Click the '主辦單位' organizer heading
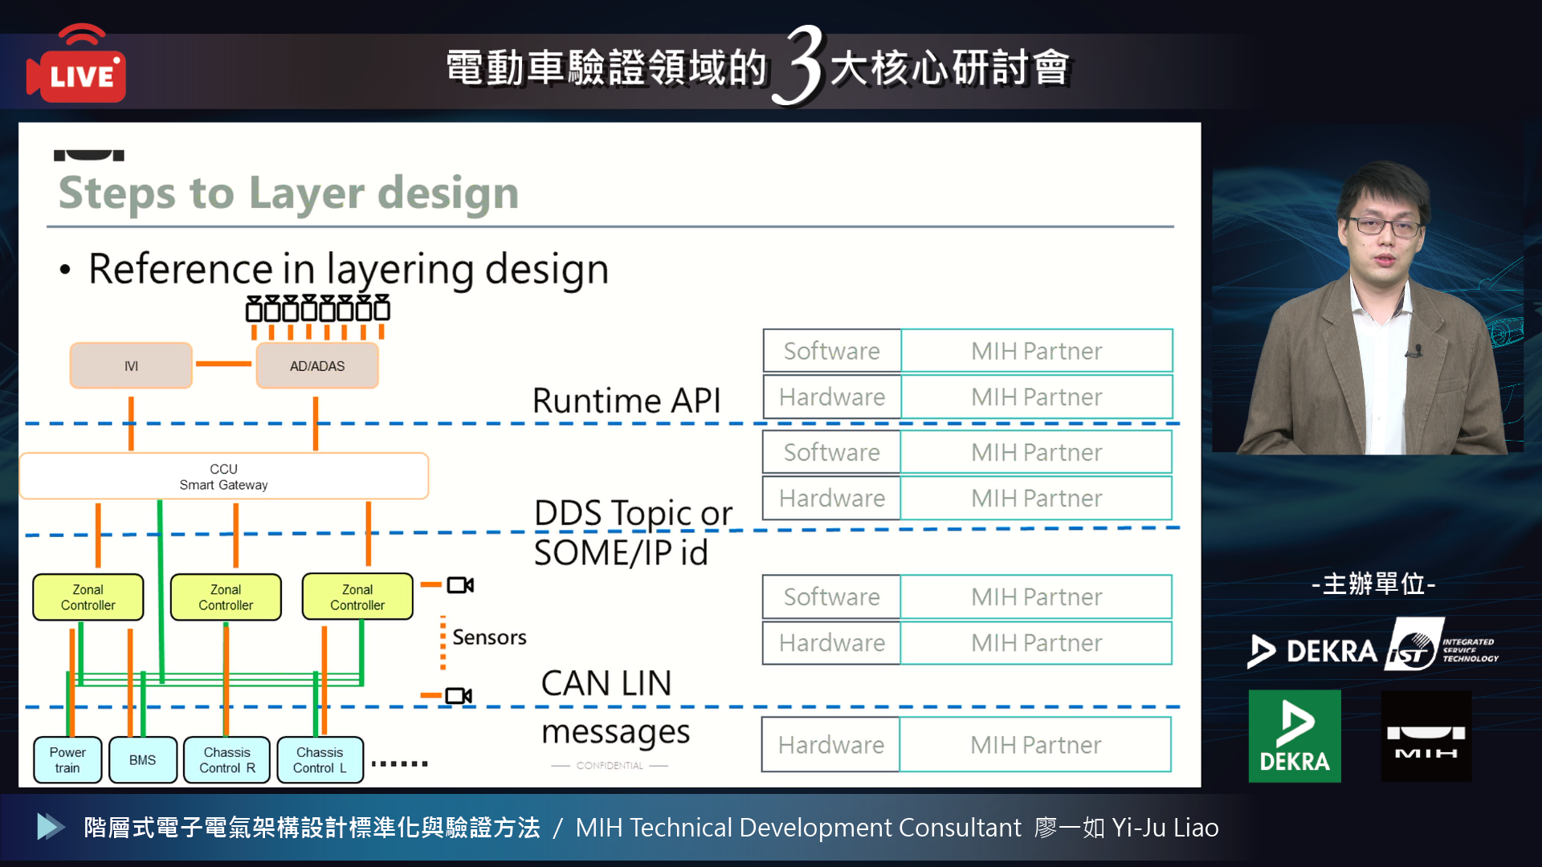The width and height of the screenshot is (1542, 867). point(1373,584)
